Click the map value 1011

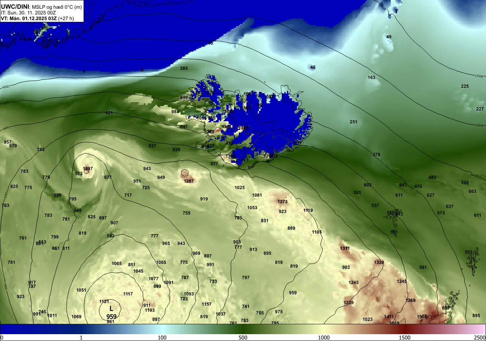[52, 316]
